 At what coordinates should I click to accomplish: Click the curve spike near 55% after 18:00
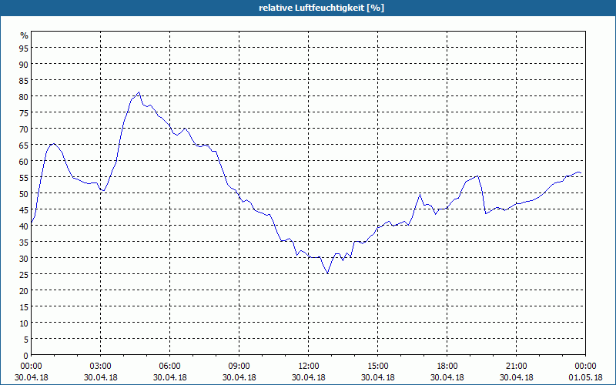[x=477, y=176]
